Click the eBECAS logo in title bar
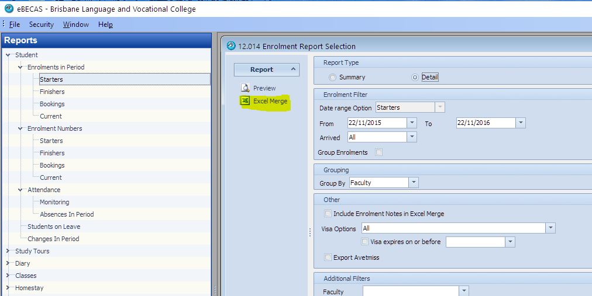Image resolution: width=592 pixels, height=296 pixels. tap(9, 9)
